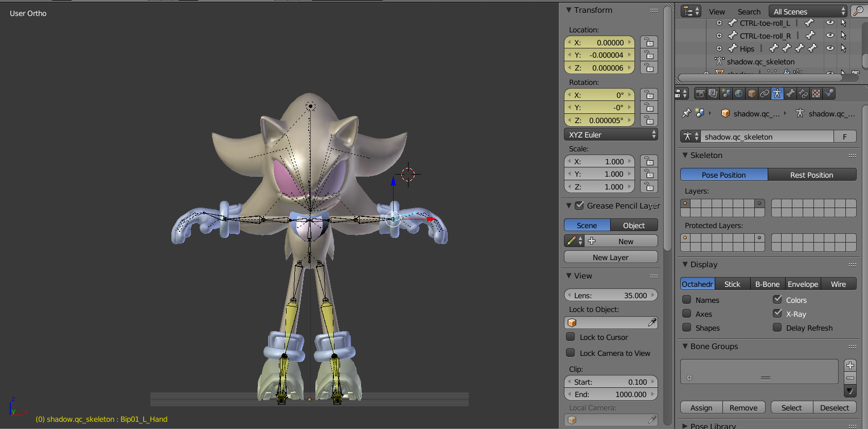Expand the CTRL-toe-roll_R tree item
This screenshot has height=429, width=868.
click(x=719, y=36)
